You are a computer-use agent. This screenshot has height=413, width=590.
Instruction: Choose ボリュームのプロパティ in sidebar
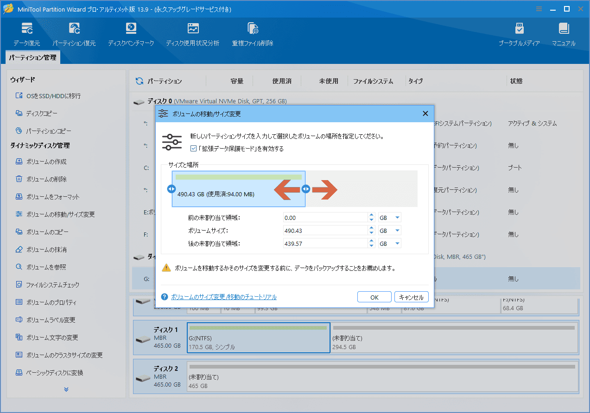(x=45, y=302)
